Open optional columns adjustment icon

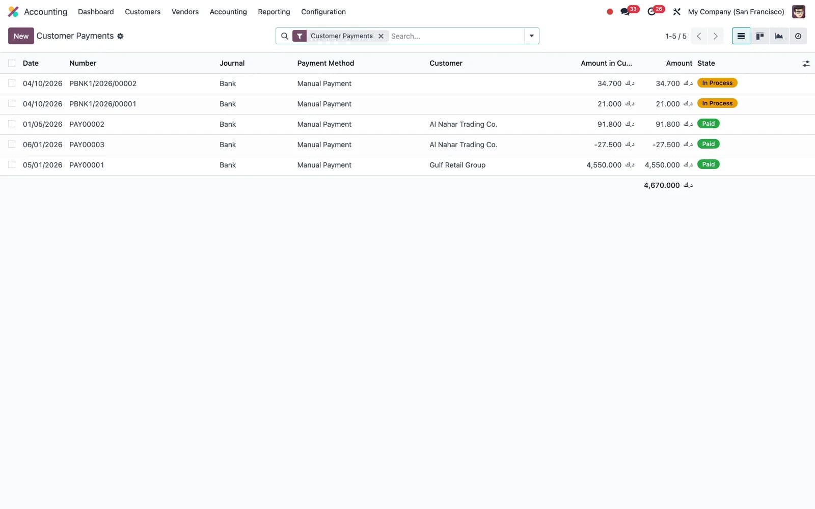806,64
